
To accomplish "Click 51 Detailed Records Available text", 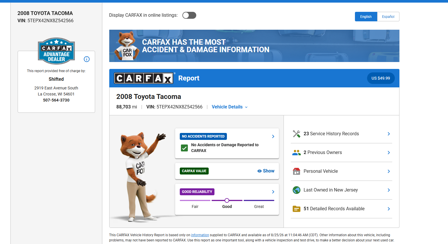I will (334, 209).
